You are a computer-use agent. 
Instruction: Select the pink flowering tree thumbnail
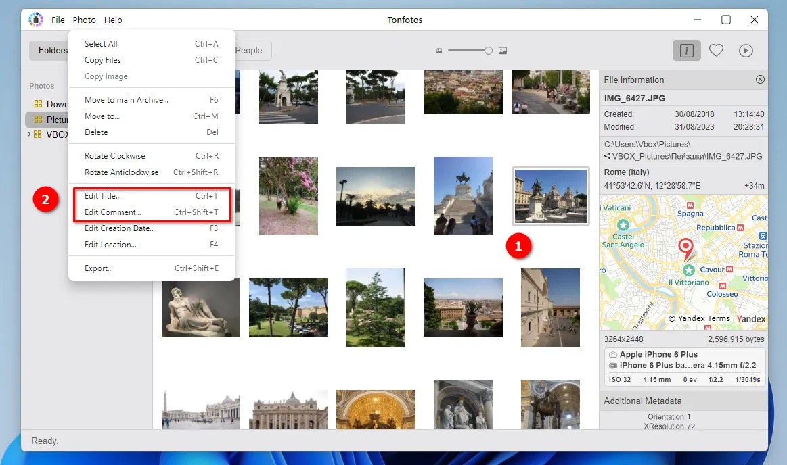[x=288, y=196]
